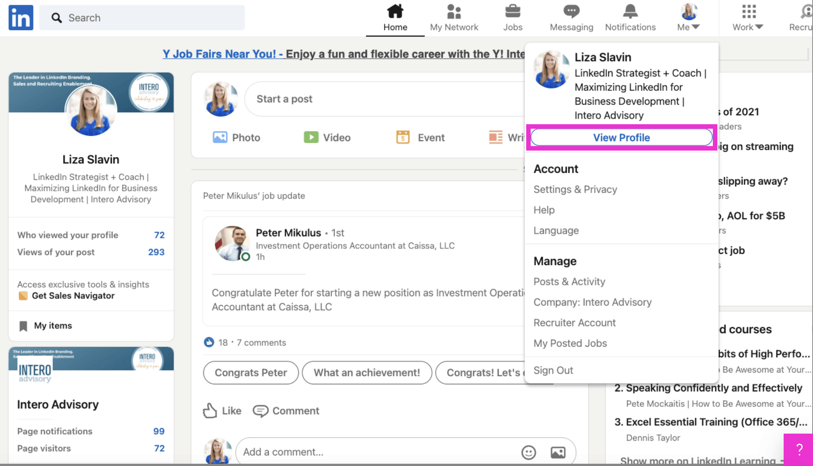813x466 pixels.
Task: Open the emoji picker in the comment box
Action: (528, 452)
